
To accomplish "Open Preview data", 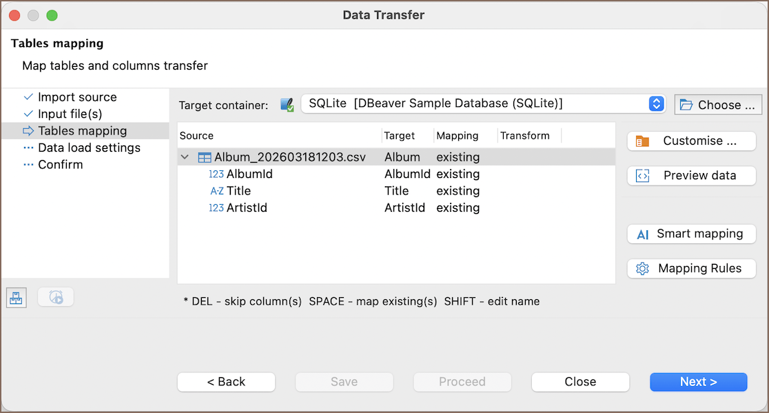I will click(691, 175).
